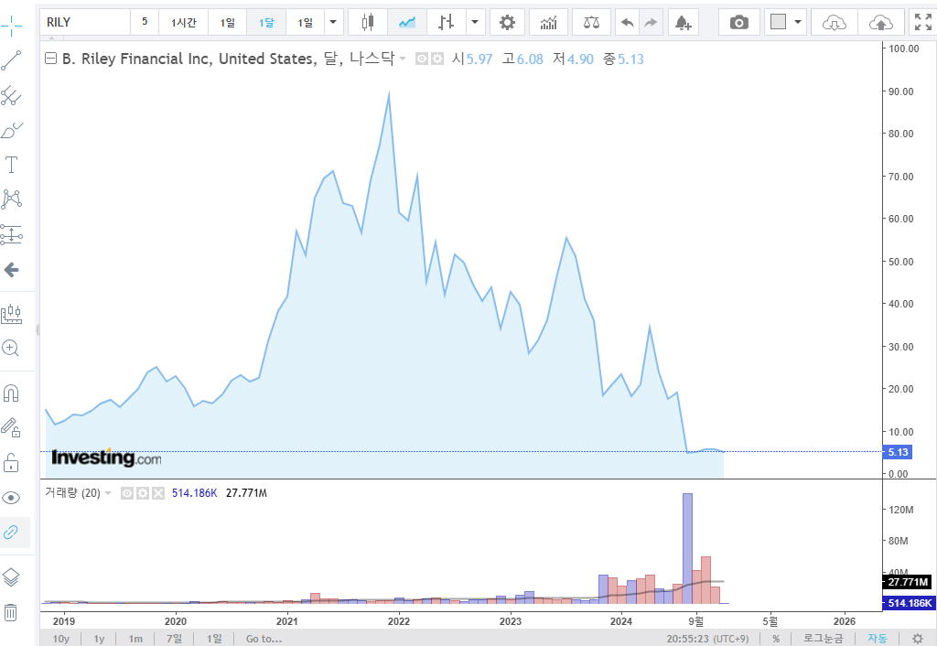Click the back arrow icon

pos(11,270)
